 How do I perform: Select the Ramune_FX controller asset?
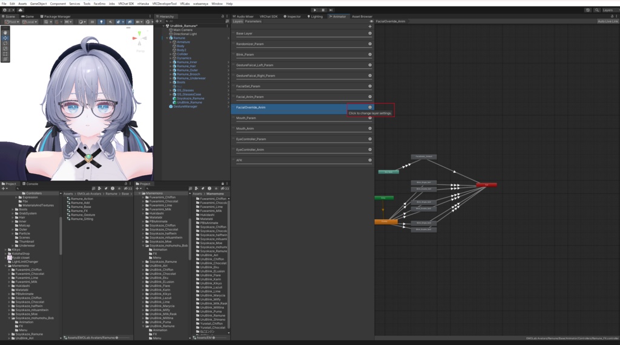click(79, 211)
